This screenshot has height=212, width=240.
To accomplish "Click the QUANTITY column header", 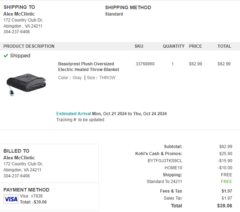I will [174, 46].
